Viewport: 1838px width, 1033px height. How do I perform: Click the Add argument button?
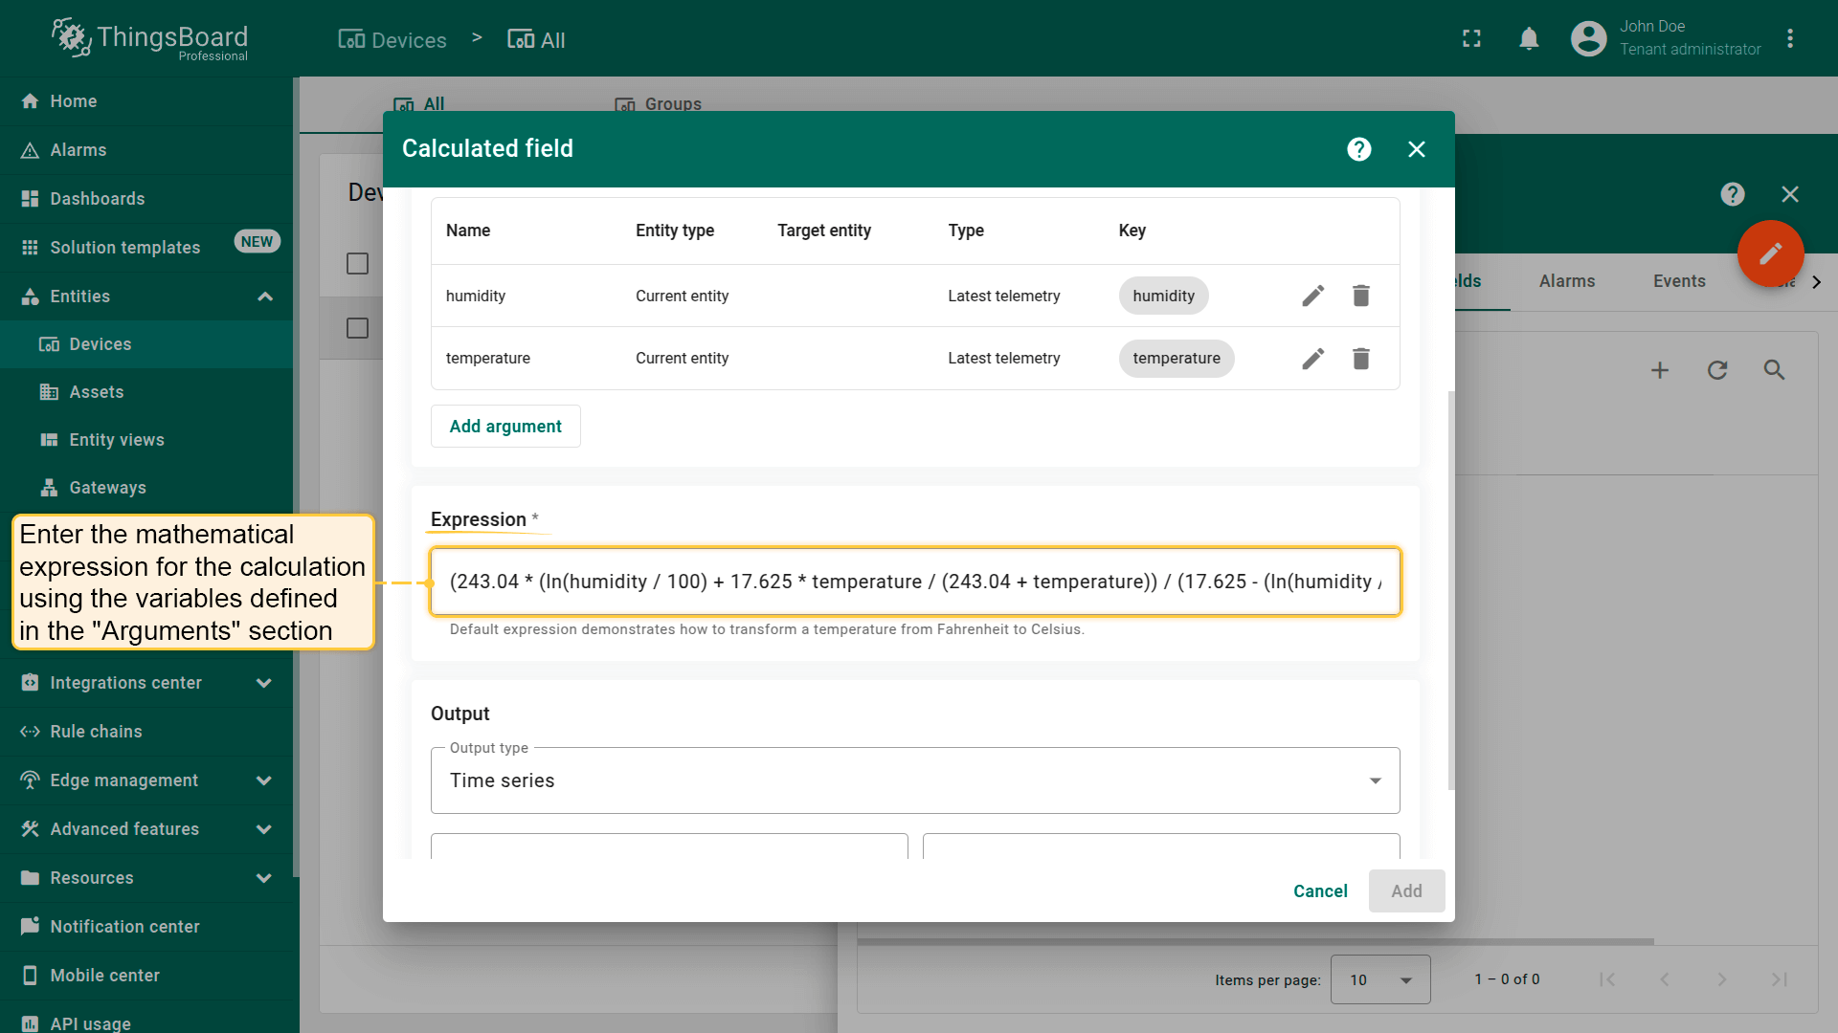(x=505, y=427)
